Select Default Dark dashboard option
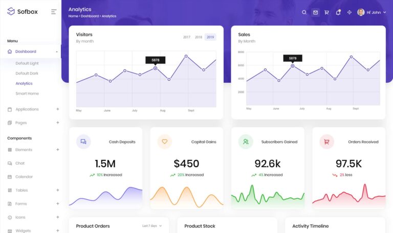This screenshot has width=393, height=233. [x=27, y=74]
